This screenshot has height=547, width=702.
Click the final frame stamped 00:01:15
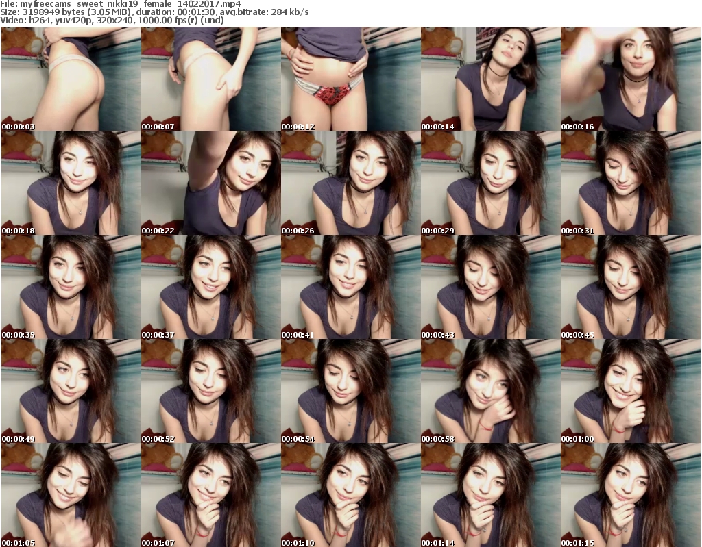[x=631, y=495]
